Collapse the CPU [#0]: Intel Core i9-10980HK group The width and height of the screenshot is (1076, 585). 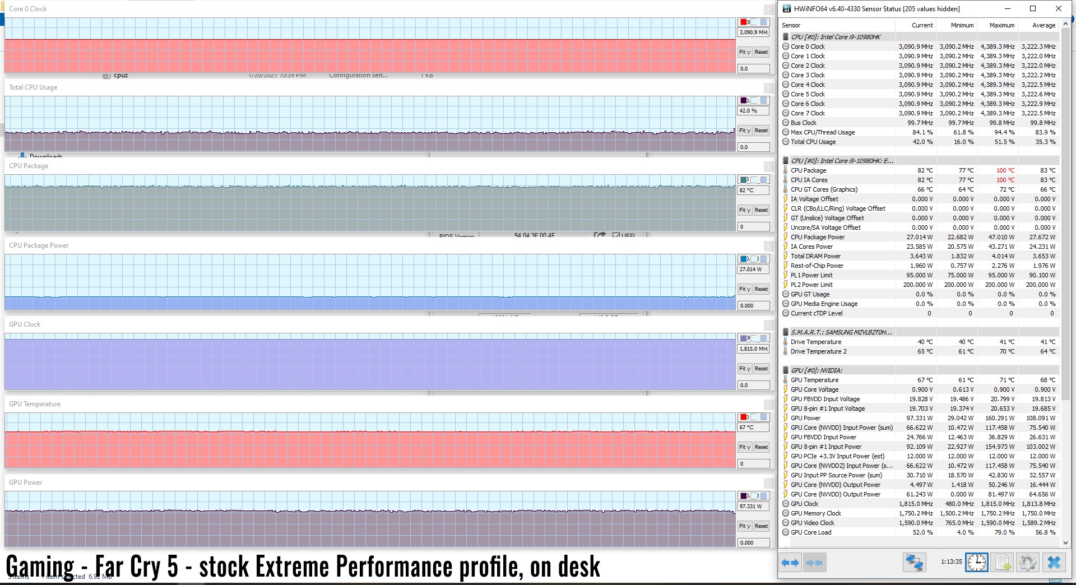786,37
